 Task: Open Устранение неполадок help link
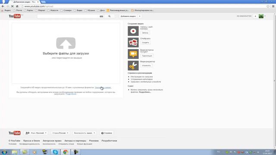[142, 79]
